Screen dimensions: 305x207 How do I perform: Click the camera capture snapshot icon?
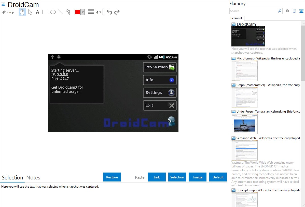click(x=287, y=11)
